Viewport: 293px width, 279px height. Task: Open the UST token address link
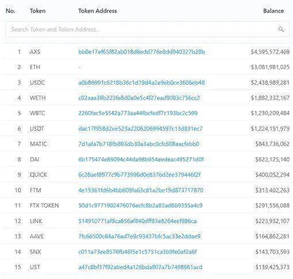click(140, 267)
